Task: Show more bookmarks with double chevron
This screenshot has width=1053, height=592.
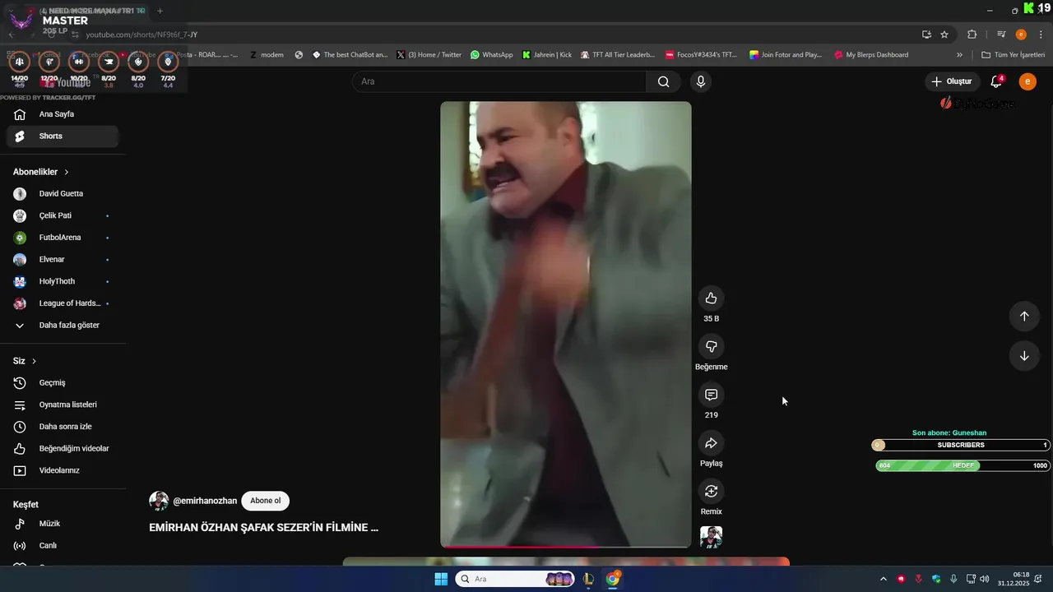Action: [959, 55]
